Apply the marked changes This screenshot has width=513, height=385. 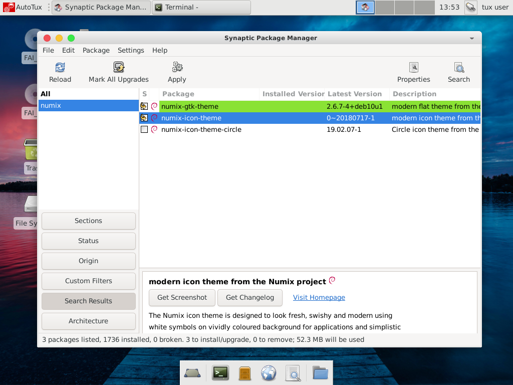coord(177,72)
